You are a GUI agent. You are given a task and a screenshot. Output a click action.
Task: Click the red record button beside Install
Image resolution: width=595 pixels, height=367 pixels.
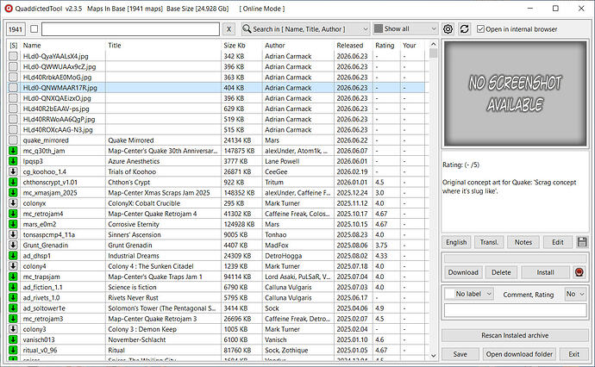coord(579,272)
